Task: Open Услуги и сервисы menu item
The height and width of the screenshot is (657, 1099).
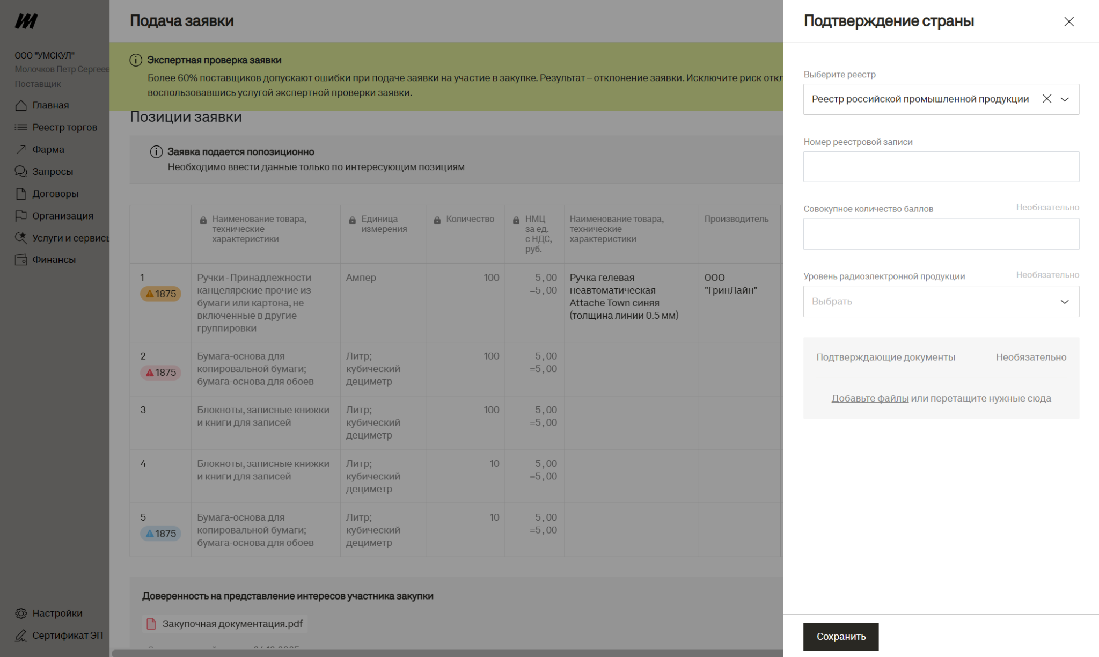Action: [x=70, y=238]
